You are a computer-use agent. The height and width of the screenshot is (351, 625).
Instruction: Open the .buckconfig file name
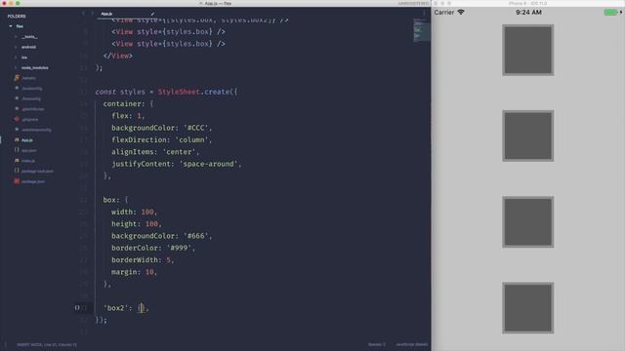click(x=32, y=89)
